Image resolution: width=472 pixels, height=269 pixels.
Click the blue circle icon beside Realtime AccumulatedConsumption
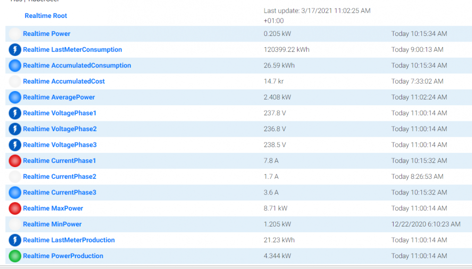[15, 66]
